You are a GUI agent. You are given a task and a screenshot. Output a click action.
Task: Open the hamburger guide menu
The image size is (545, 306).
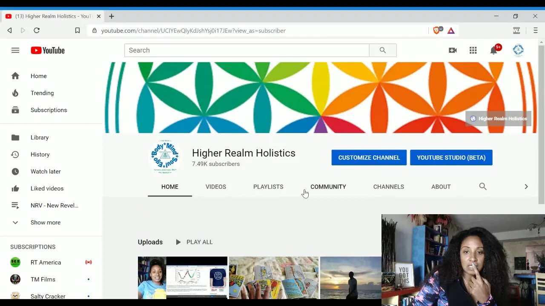coord(15,50)
